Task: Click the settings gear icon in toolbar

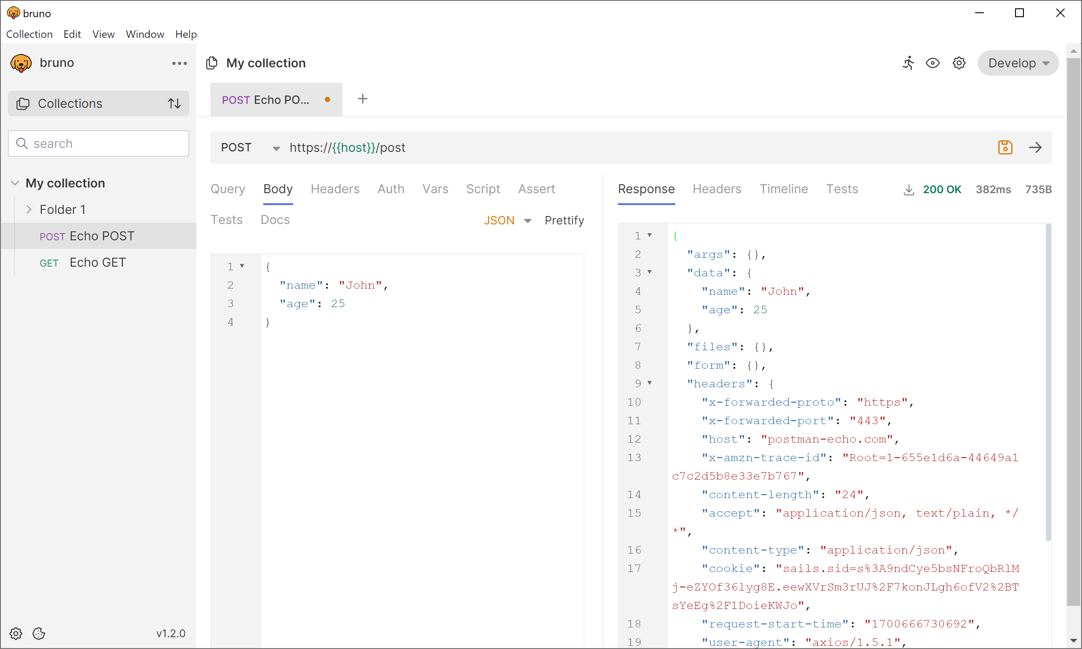Action: click(x=958, y=63)
